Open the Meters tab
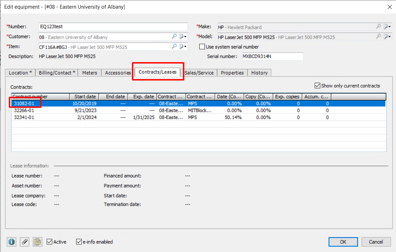Screen dimensions: 396x252 pyautogui.click(x=90, y=73)
